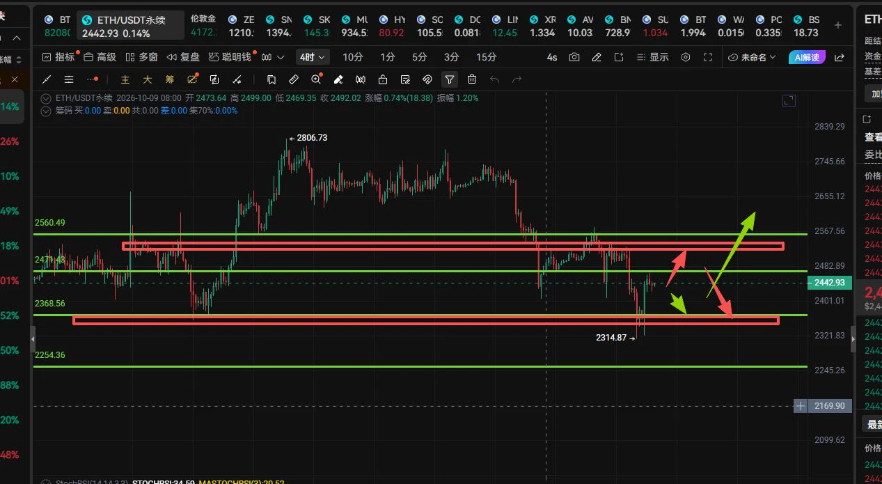Select the trend line drawing tool
The width and height of the screenshot is (882, 484).
click(x=47, y=79)
